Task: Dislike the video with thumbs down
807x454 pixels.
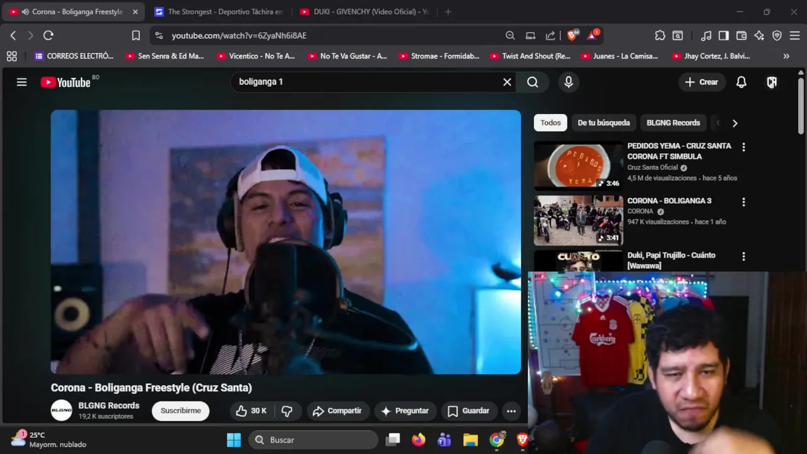Action: tap(287, 411)
